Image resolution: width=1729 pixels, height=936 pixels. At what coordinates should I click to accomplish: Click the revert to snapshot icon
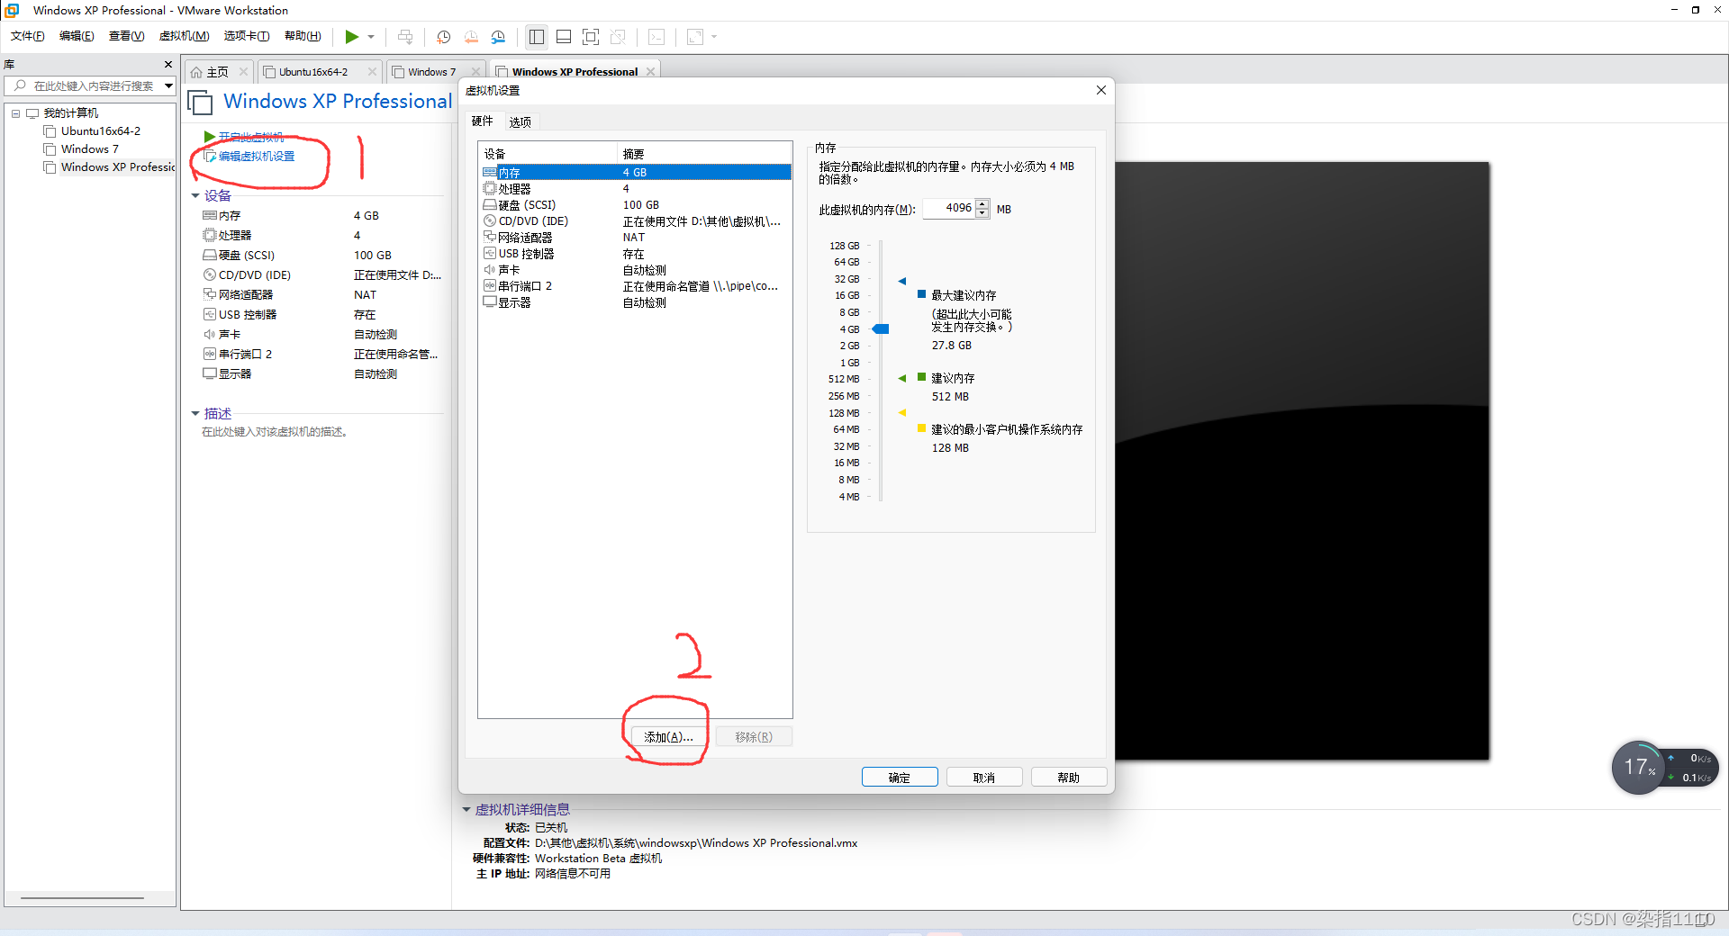click(471, 37)
